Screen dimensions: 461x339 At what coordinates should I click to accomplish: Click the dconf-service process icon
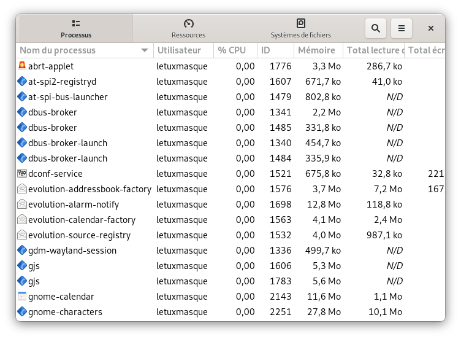click(x=23, y=173)
